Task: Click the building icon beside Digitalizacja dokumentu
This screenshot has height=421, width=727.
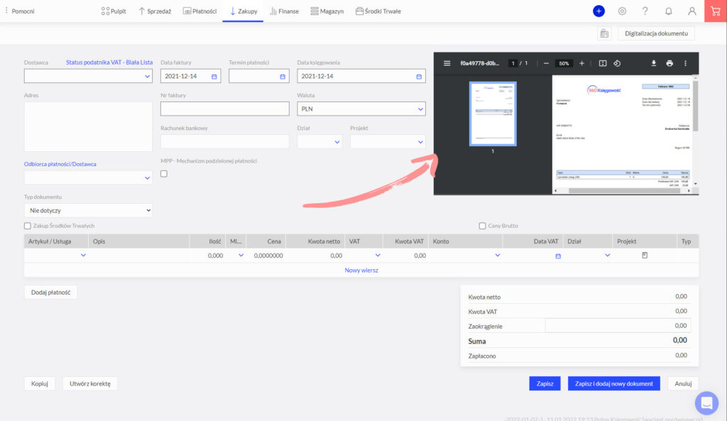Action: (x=604, y=33)
